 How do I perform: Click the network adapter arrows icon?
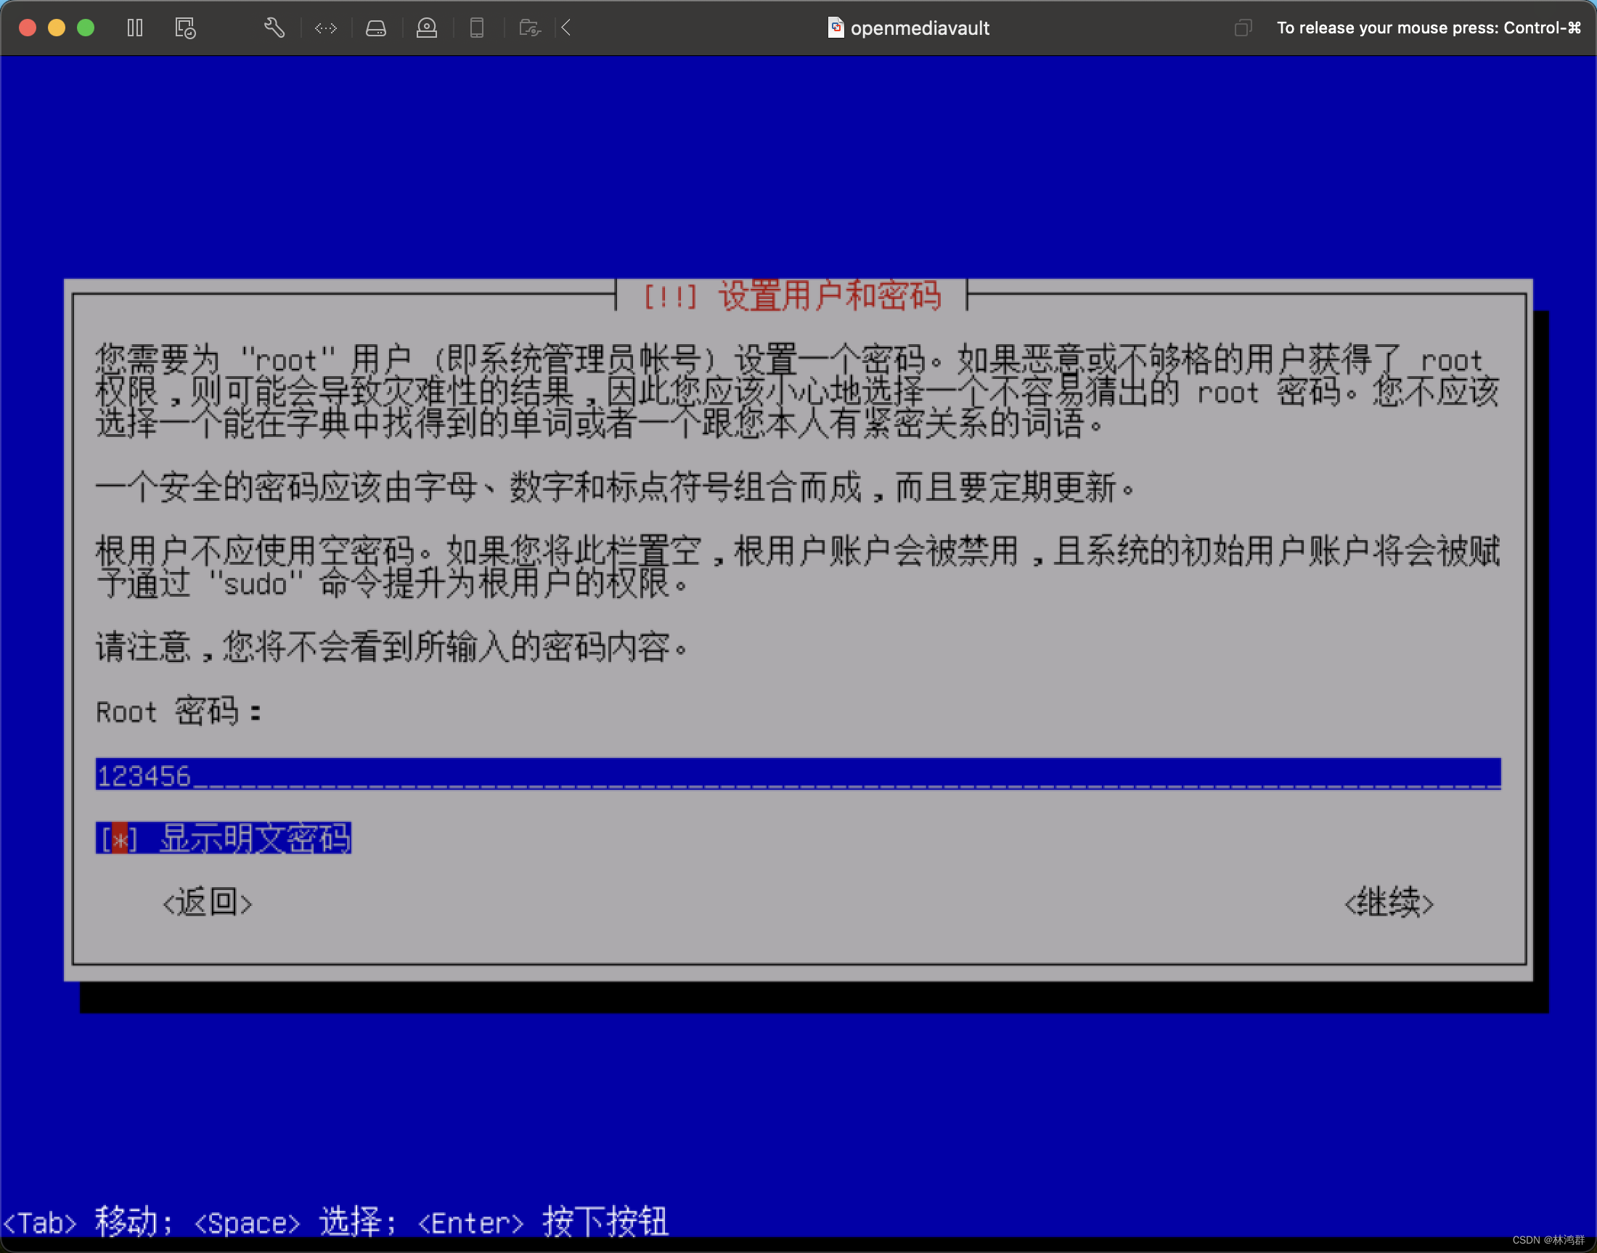pyautogui.click(x=326, y=28)
